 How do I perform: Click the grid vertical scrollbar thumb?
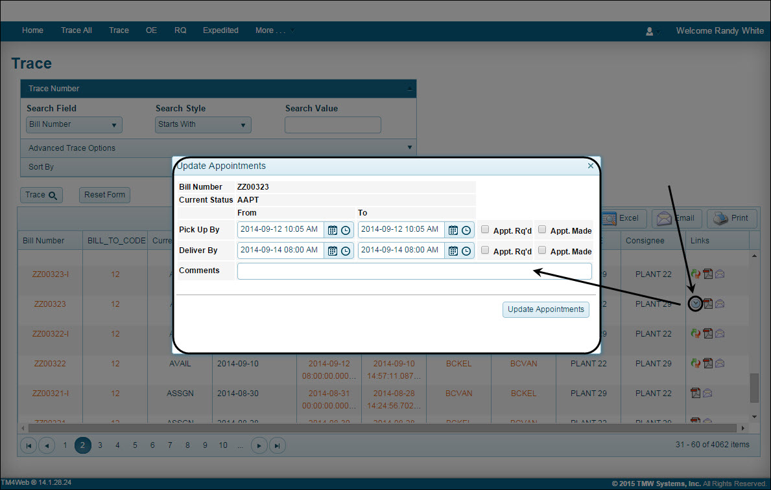coord(754,388)
